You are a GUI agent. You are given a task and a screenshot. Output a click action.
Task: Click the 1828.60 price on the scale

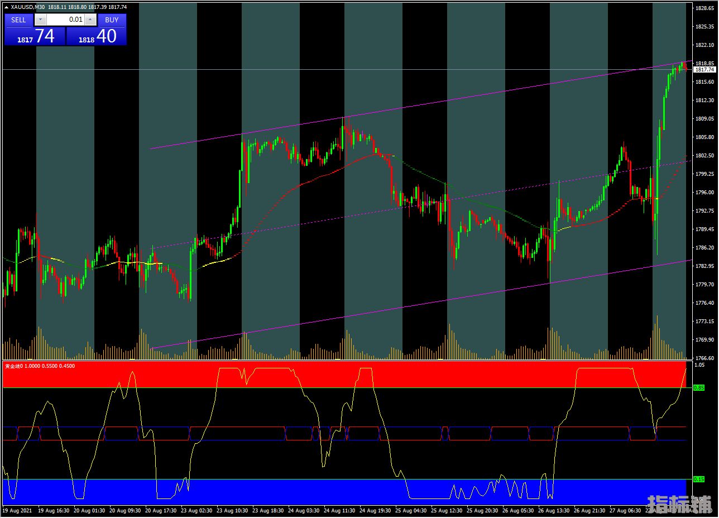pyautogui.click(x=705, y=8)
